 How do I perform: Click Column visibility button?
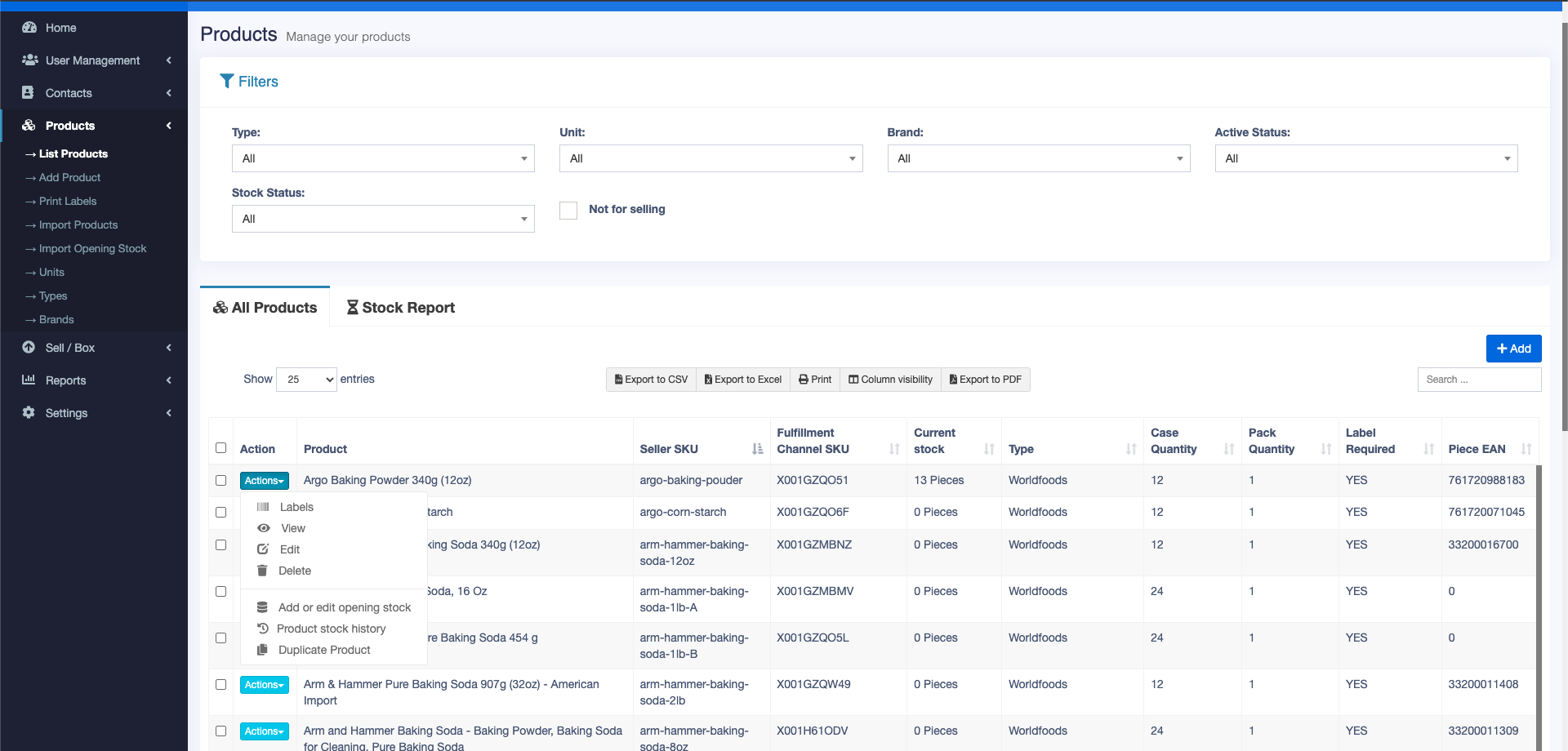tap(890, 380)
